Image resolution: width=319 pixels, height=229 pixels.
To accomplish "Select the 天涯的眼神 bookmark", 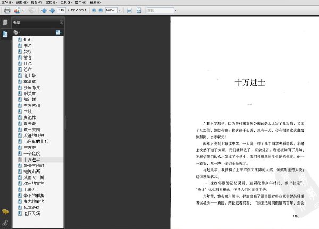I will pyautogui.click(x=33, y=135).
